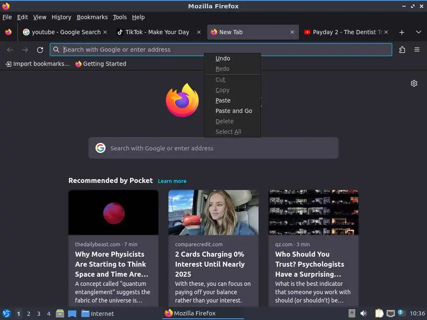The image size is (427, 320).
Task: Open the Help menu
Action: coord(138,17)
